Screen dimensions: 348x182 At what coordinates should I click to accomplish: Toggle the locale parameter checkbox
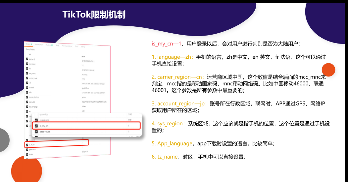pos(27,154)
